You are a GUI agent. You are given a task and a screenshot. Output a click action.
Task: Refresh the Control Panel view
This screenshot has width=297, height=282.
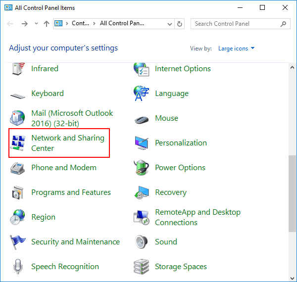click(179, 24)
